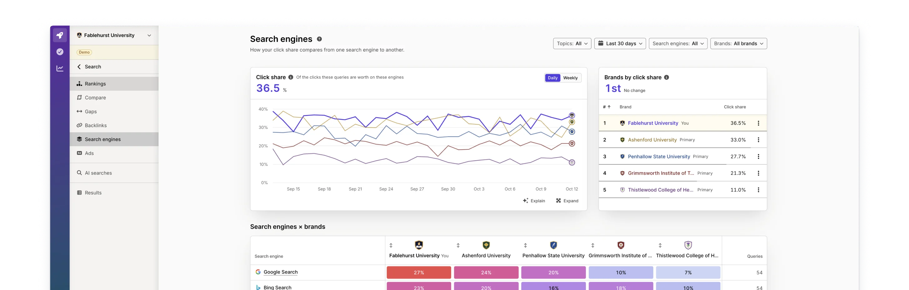The width and height of the screenshot is (909, 290).
Task: Open AI searches in the sidebar
Action: pos(114,173)
